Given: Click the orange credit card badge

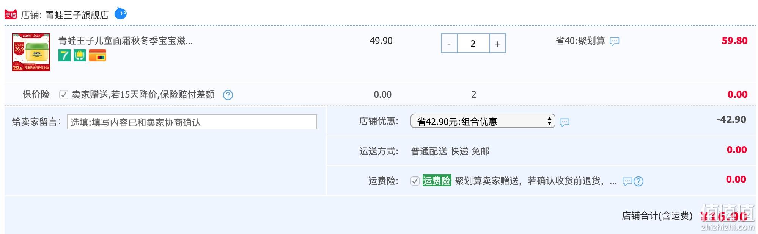Looking at the screenshot, I should click(x=98, y=55).
